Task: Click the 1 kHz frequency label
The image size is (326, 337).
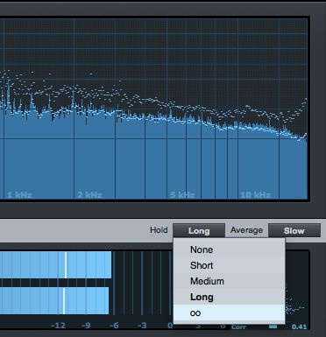Action: (x=19, y=195)
